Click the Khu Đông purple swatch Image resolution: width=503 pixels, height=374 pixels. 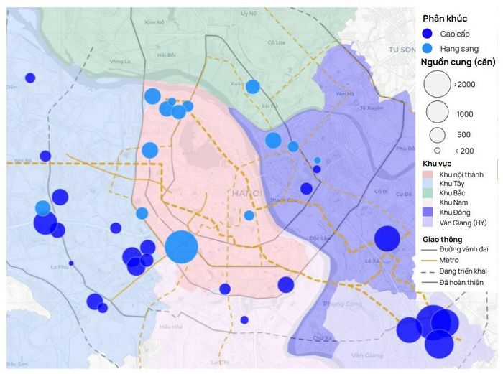tap(428, 212)
